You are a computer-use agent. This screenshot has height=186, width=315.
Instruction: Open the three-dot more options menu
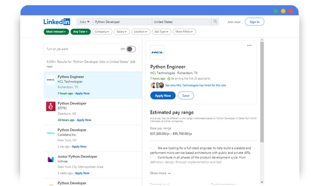tap(249, 45)
